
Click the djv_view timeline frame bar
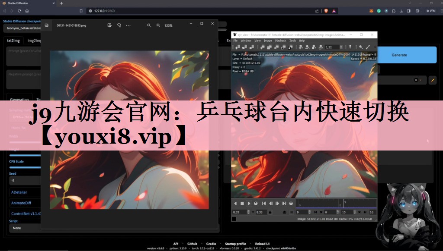click(336, 204)
